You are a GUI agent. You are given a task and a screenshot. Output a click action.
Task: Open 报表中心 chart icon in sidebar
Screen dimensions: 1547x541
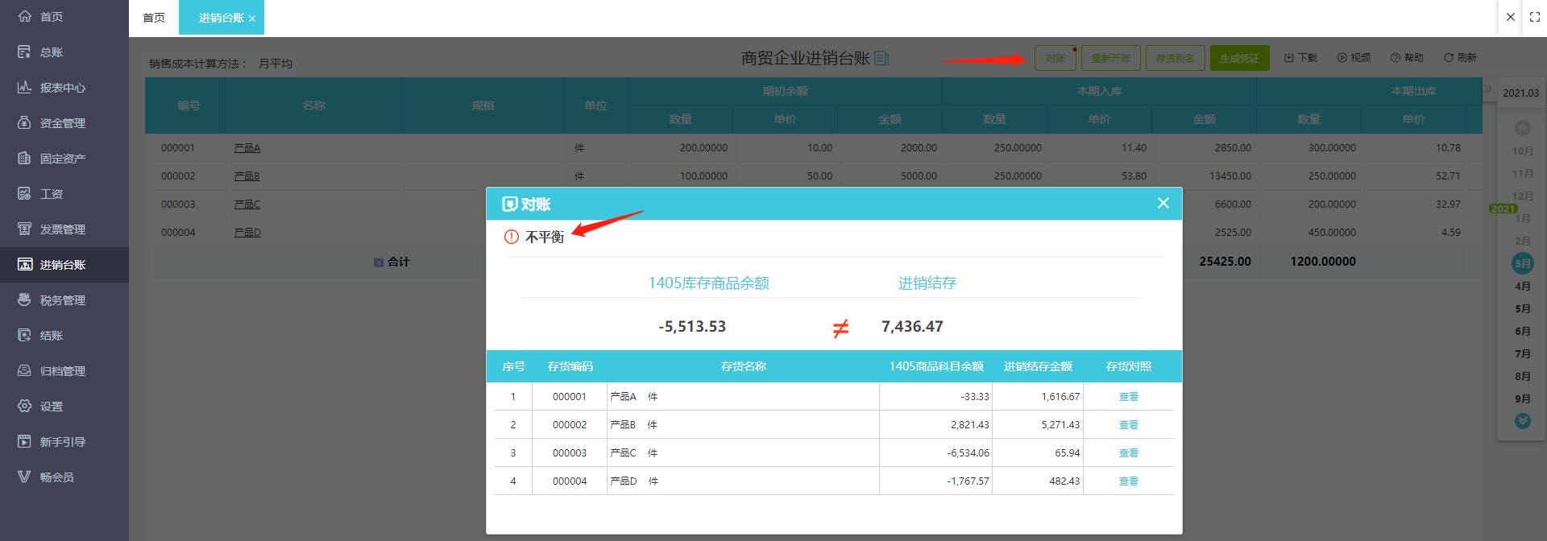pos(24,87)
